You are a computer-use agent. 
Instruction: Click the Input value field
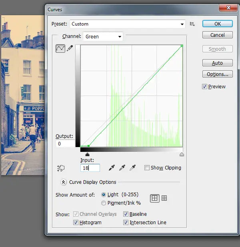tap(90, 168)
